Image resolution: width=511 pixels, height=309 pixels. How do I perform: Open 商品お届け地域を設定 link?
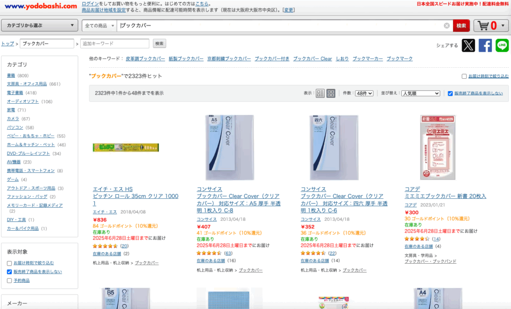[x=104, y=10]
